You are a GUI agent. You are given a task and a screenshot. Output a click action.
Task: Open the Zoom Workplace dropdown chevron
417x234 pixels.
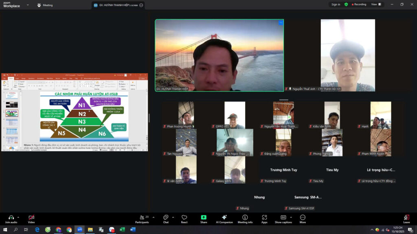[x=28, y=5]
